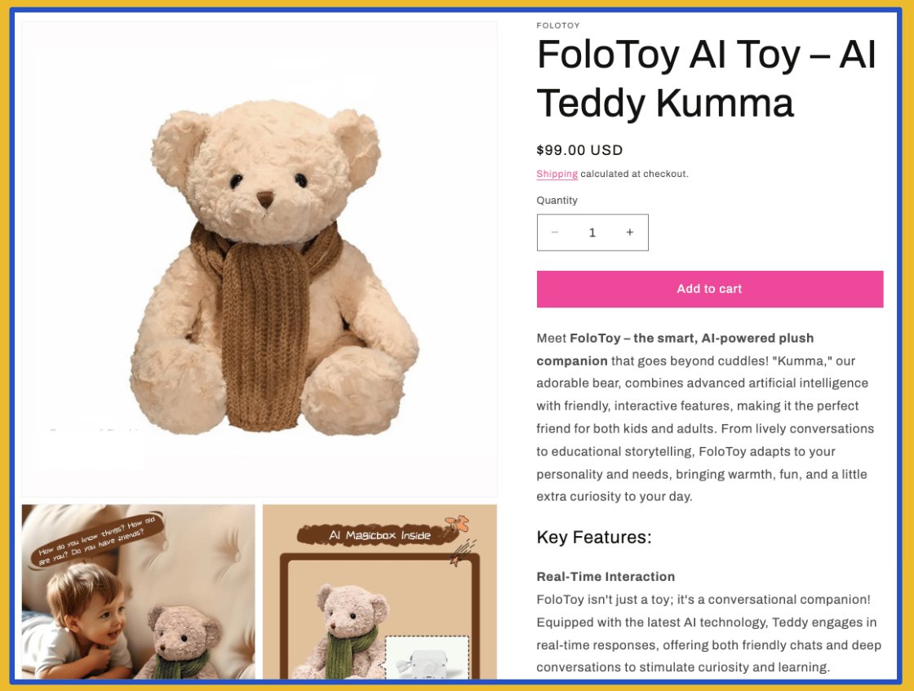
Task: Click the Quantity label
Action: coord(557,201)
